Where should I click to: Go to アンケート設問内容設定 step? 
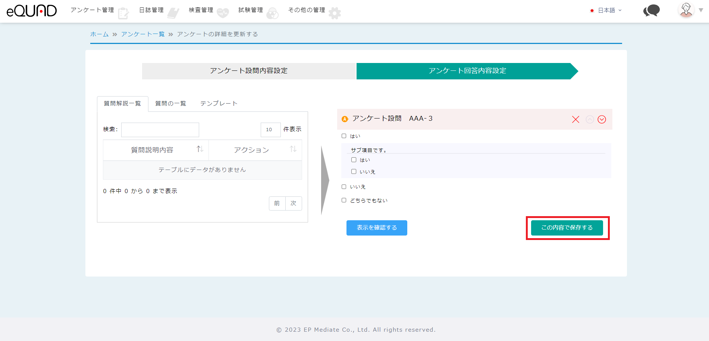click(249, 71)
